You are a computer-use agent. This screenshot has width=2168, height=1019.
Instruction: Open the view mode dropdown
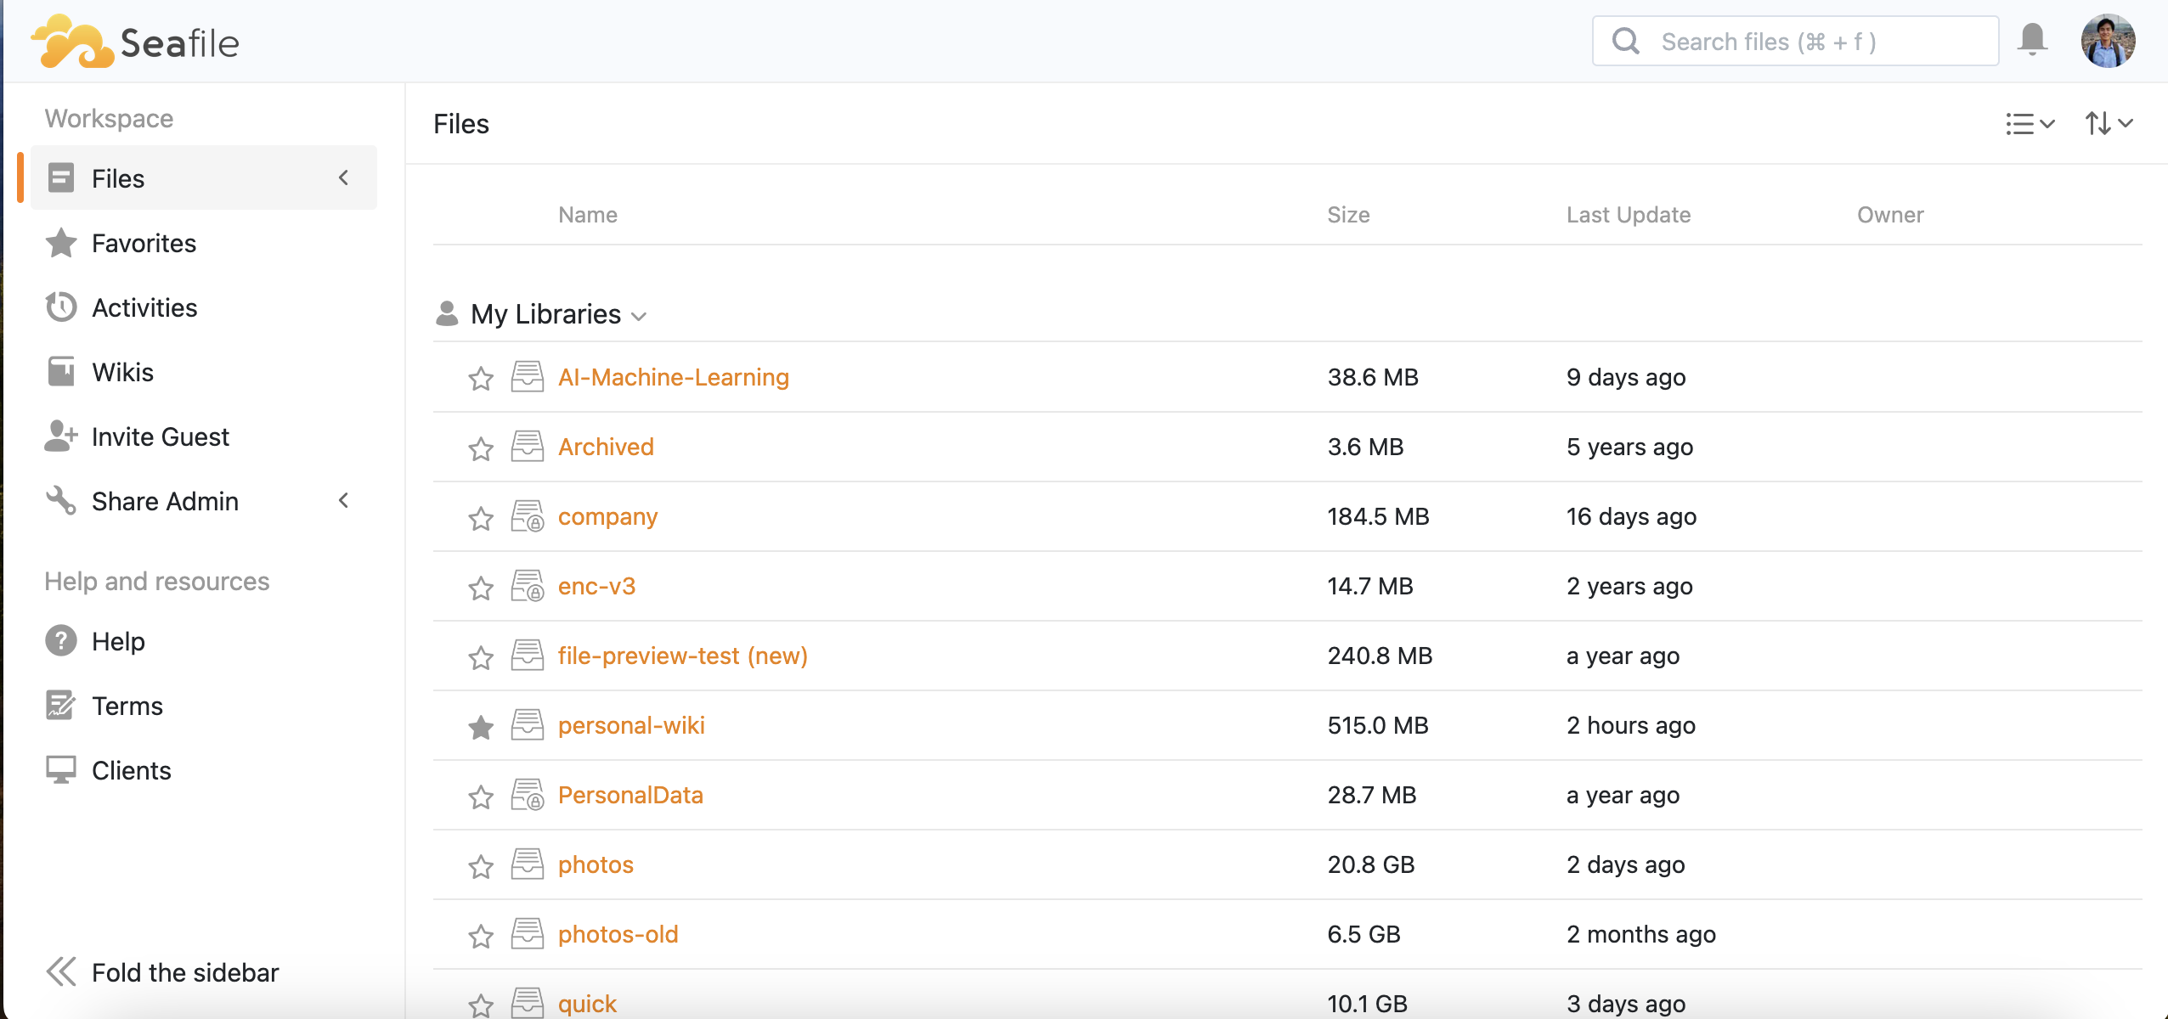tap(2029, 124)
